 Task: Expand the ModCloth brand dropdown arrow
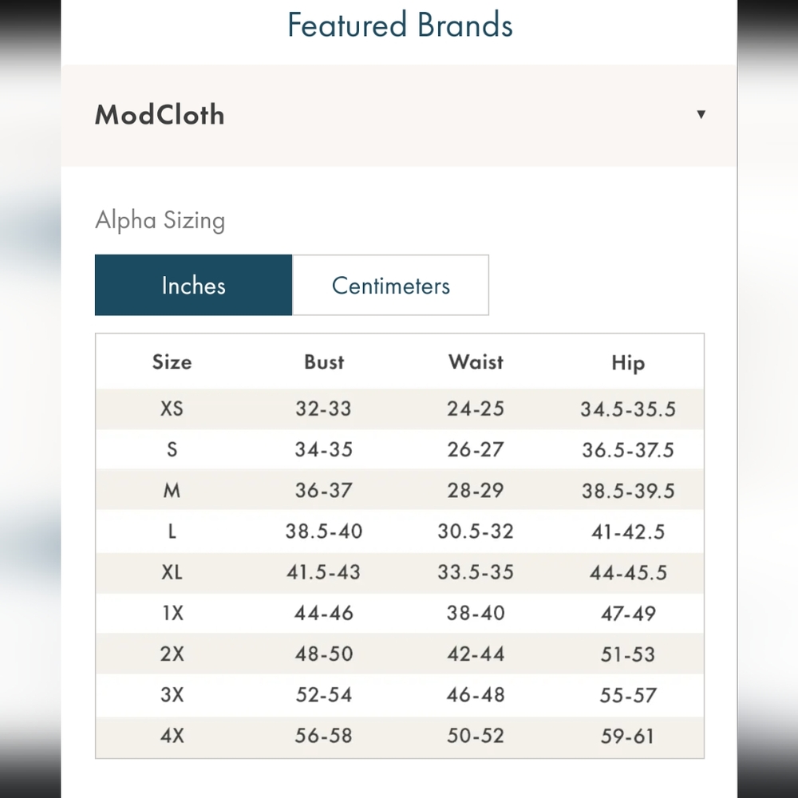point(701,114)
